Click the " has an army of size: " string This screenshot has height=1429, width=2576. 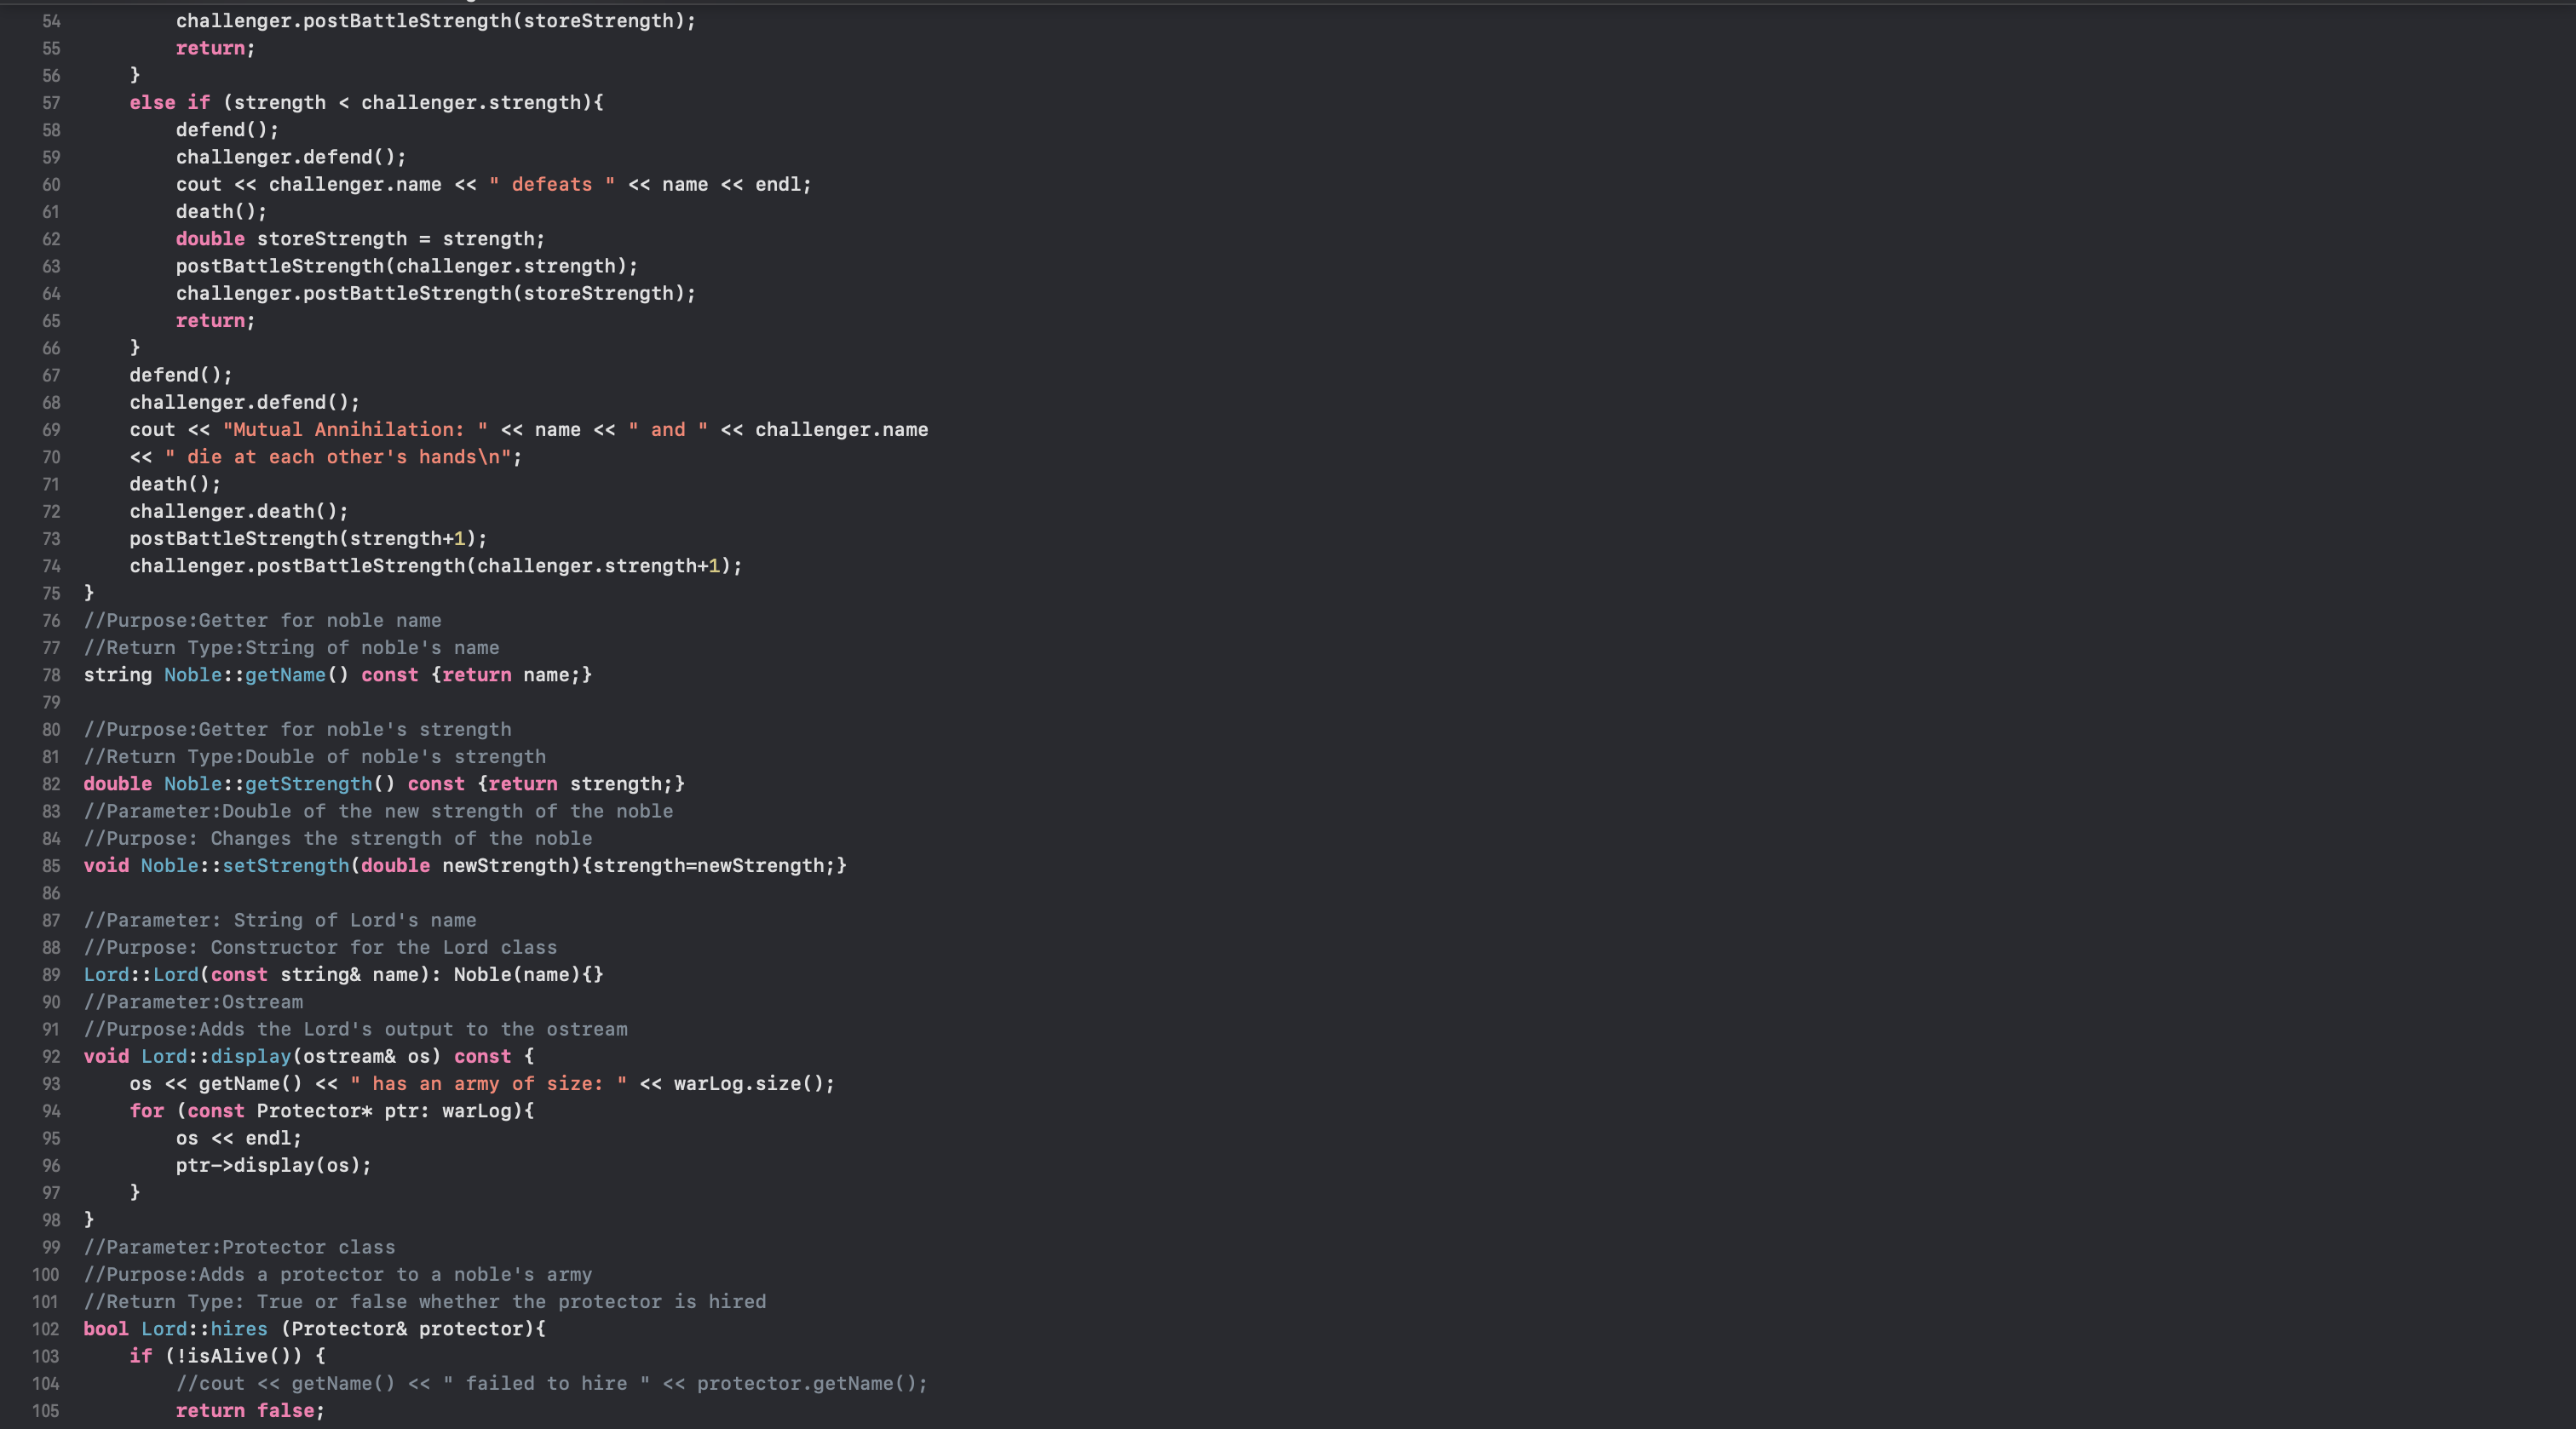pos(488,1084)
